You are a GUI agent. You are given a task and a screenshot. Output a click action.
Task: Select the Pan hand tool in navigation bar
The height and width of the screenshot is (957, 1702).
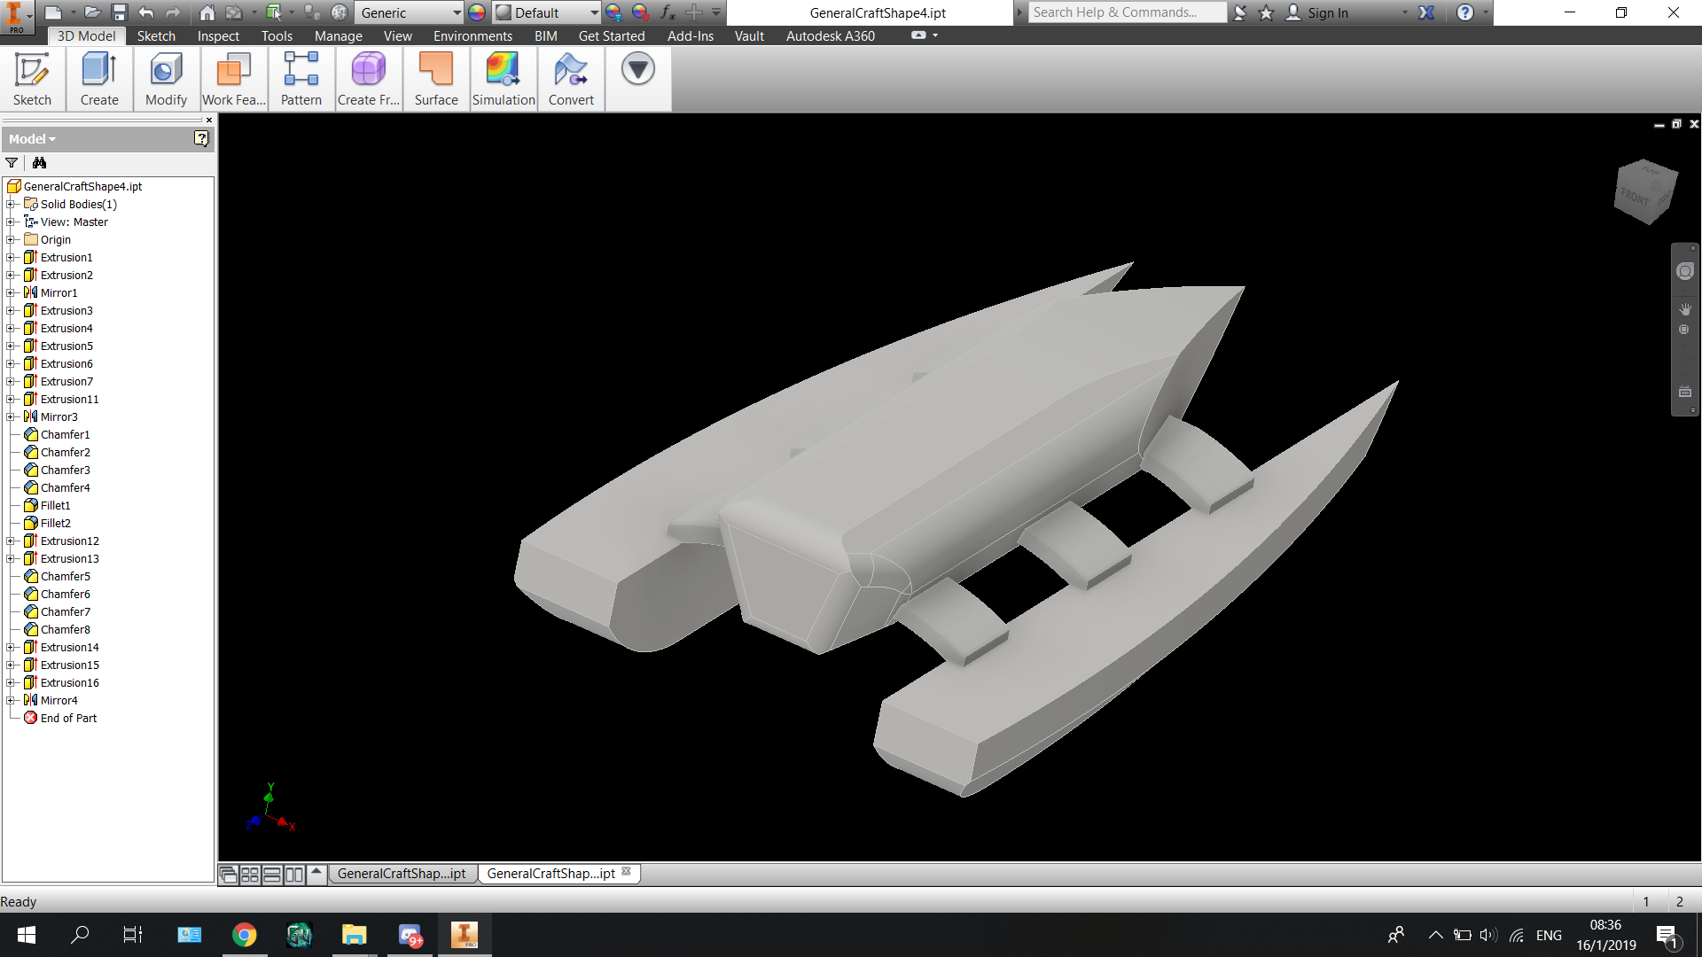point(1685,309)
